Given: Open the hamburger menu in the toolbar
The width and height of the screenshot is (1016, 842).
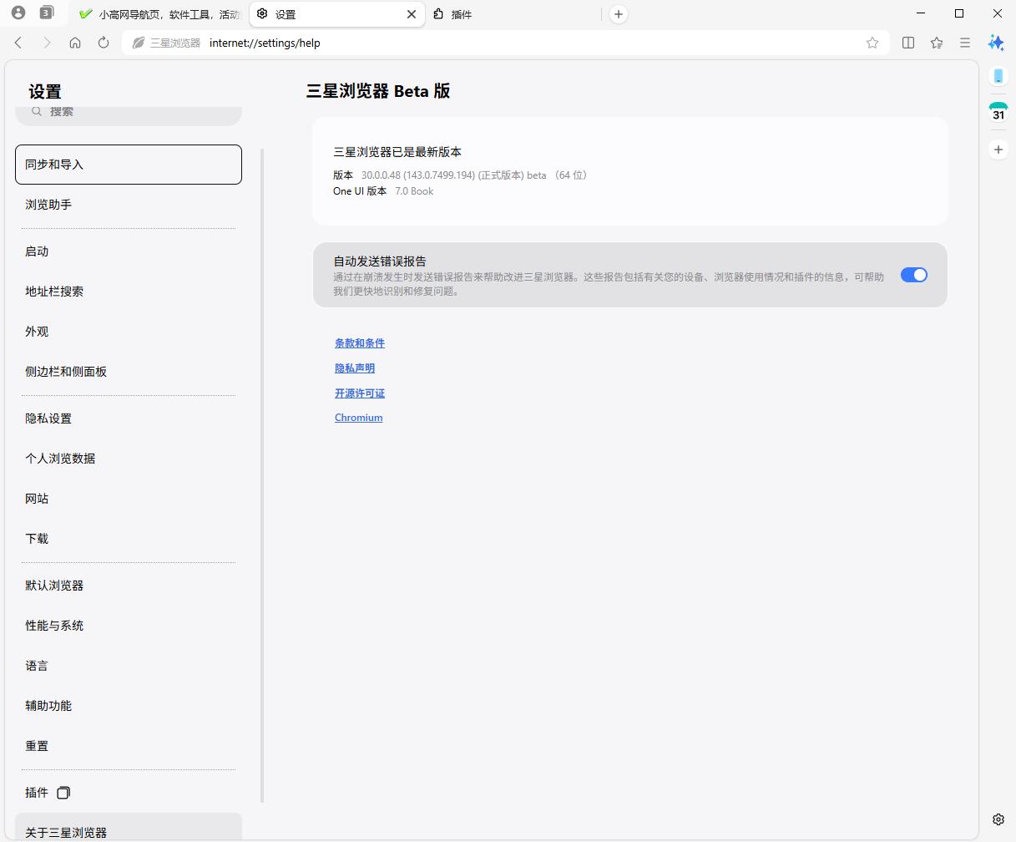Looking at the screenshot, I should pos(965,43).
